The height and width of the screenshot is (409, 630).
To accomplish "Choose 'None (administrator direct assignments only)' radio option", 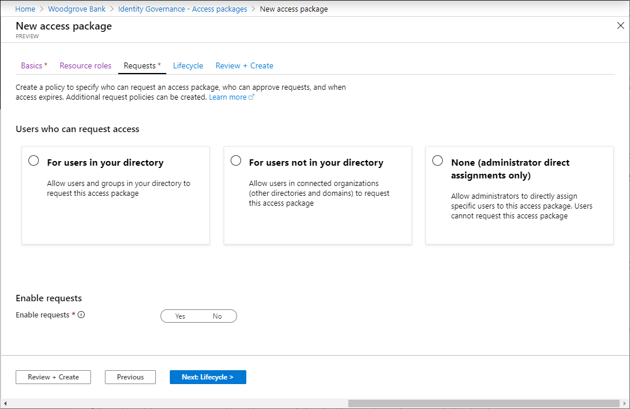I will (438, 161).
